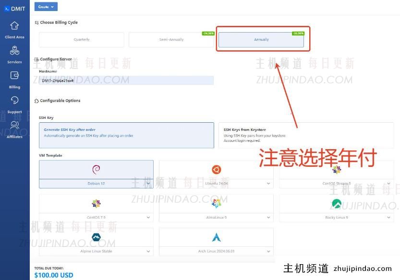Go to Affiliates menu label

coord(14,137)
